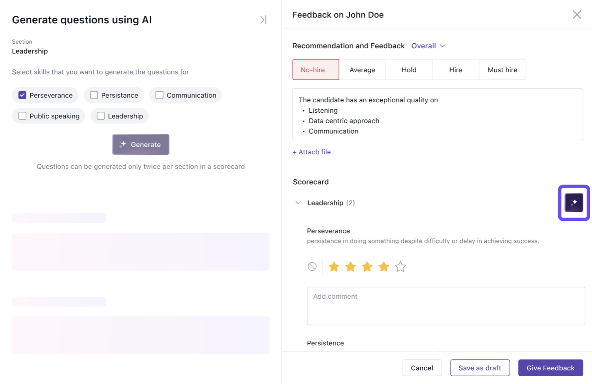Tick the Public speaking checkbox

(22, 116)
